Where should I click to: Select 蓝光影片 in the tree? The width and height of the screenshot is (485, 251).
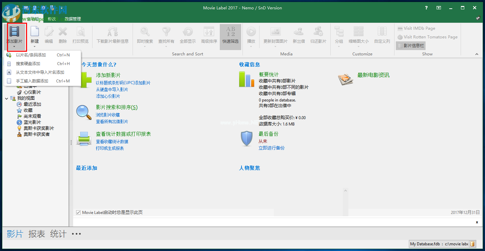pyautogui.click(x=32, y=122)
